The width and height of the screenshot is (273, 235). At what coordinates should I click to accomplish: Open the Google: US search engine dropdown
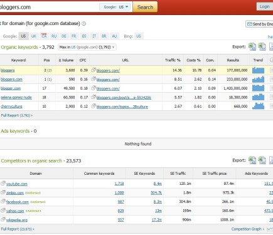(x=115, y=7)
